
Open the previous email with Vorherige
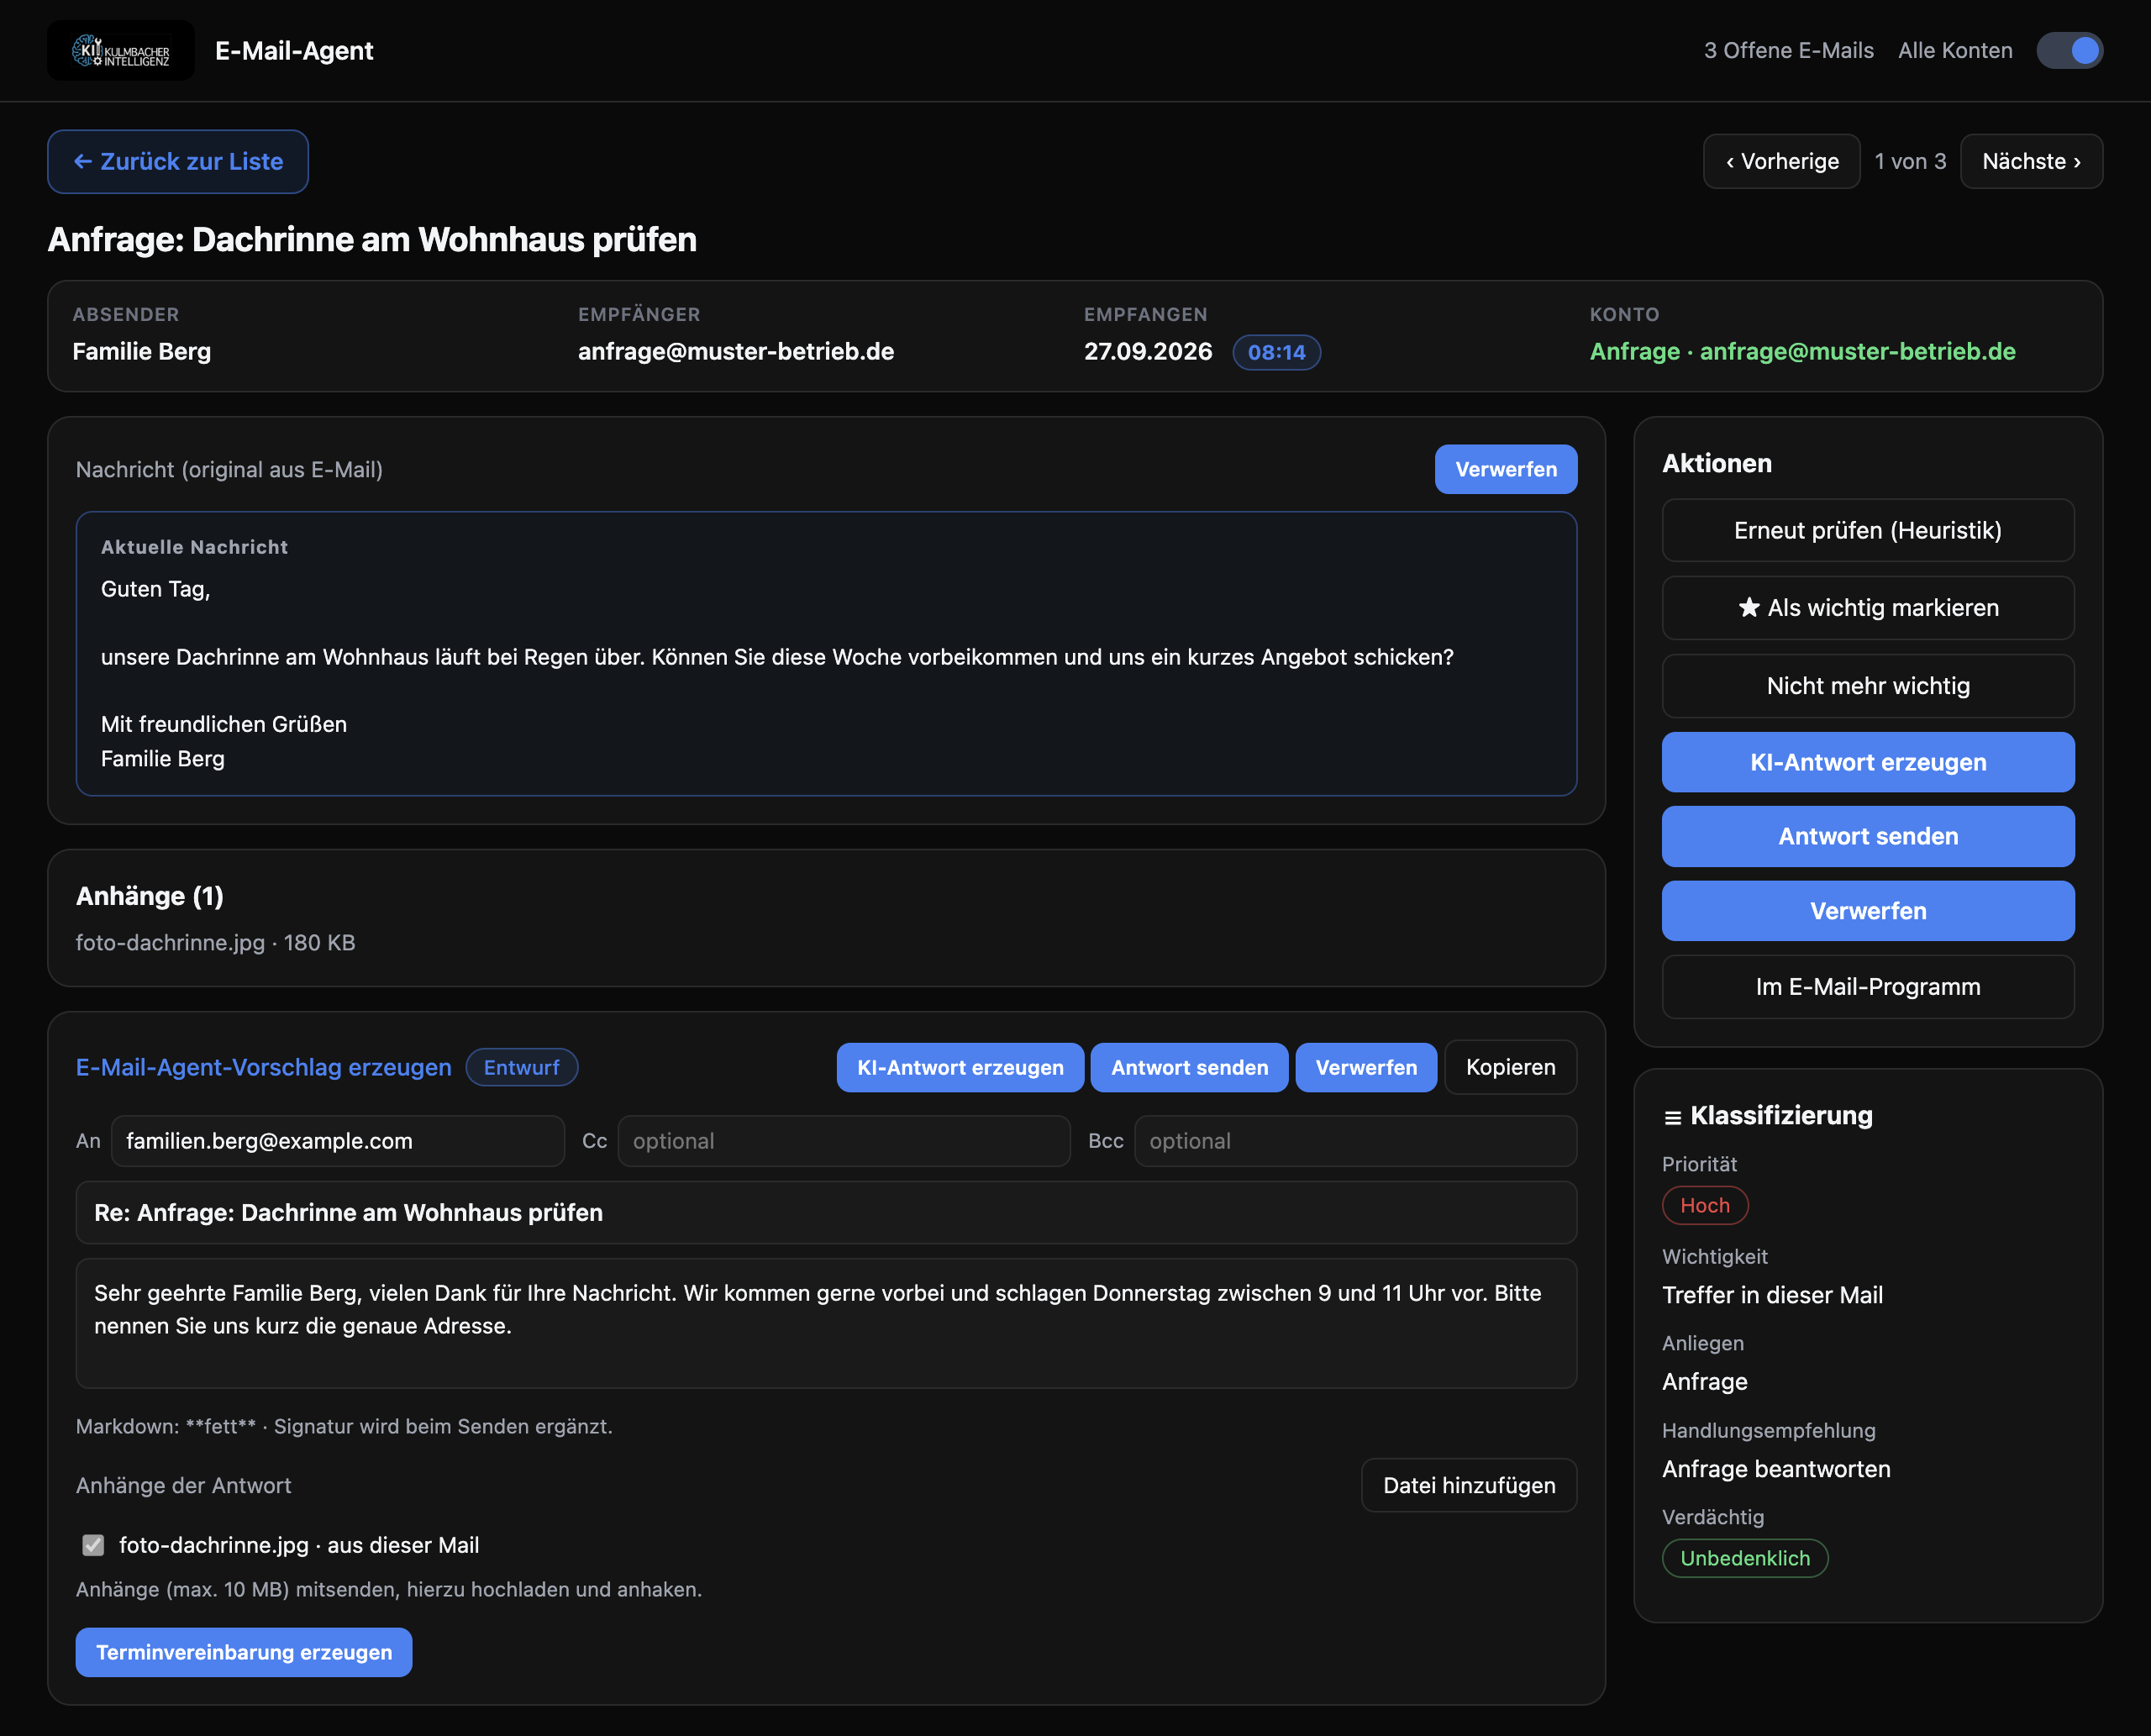[x=1781, y=161]
